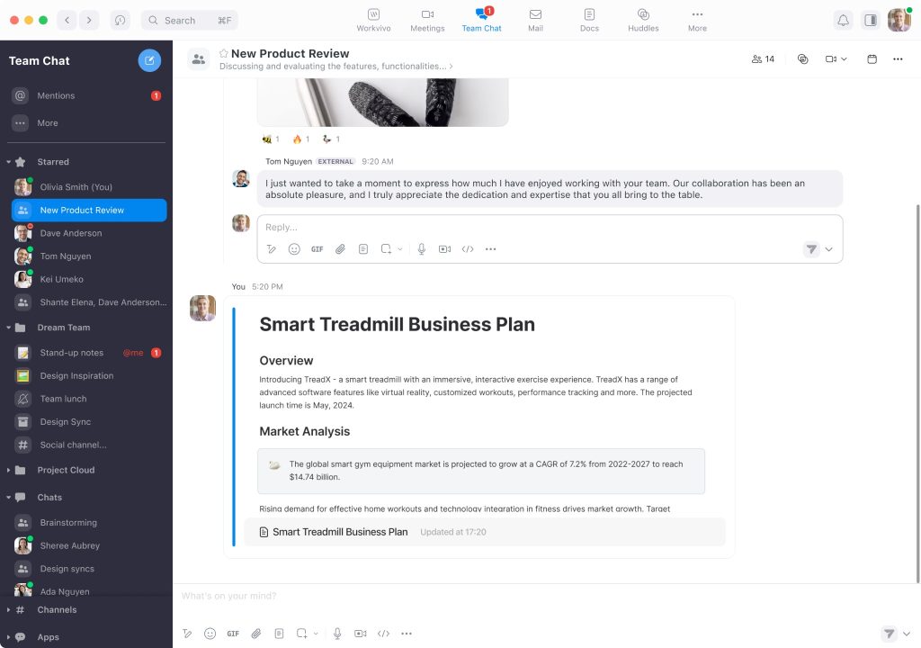
Task: Click the GIF icon in reply box
Action: 317,249
